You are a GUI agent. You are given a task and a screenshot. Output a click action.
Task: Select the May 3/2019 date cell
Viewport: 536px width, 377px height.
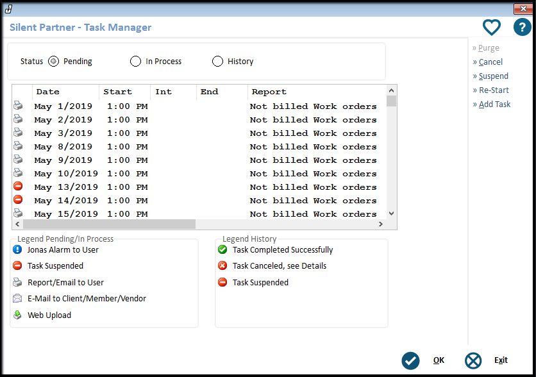tap(63, 133)
